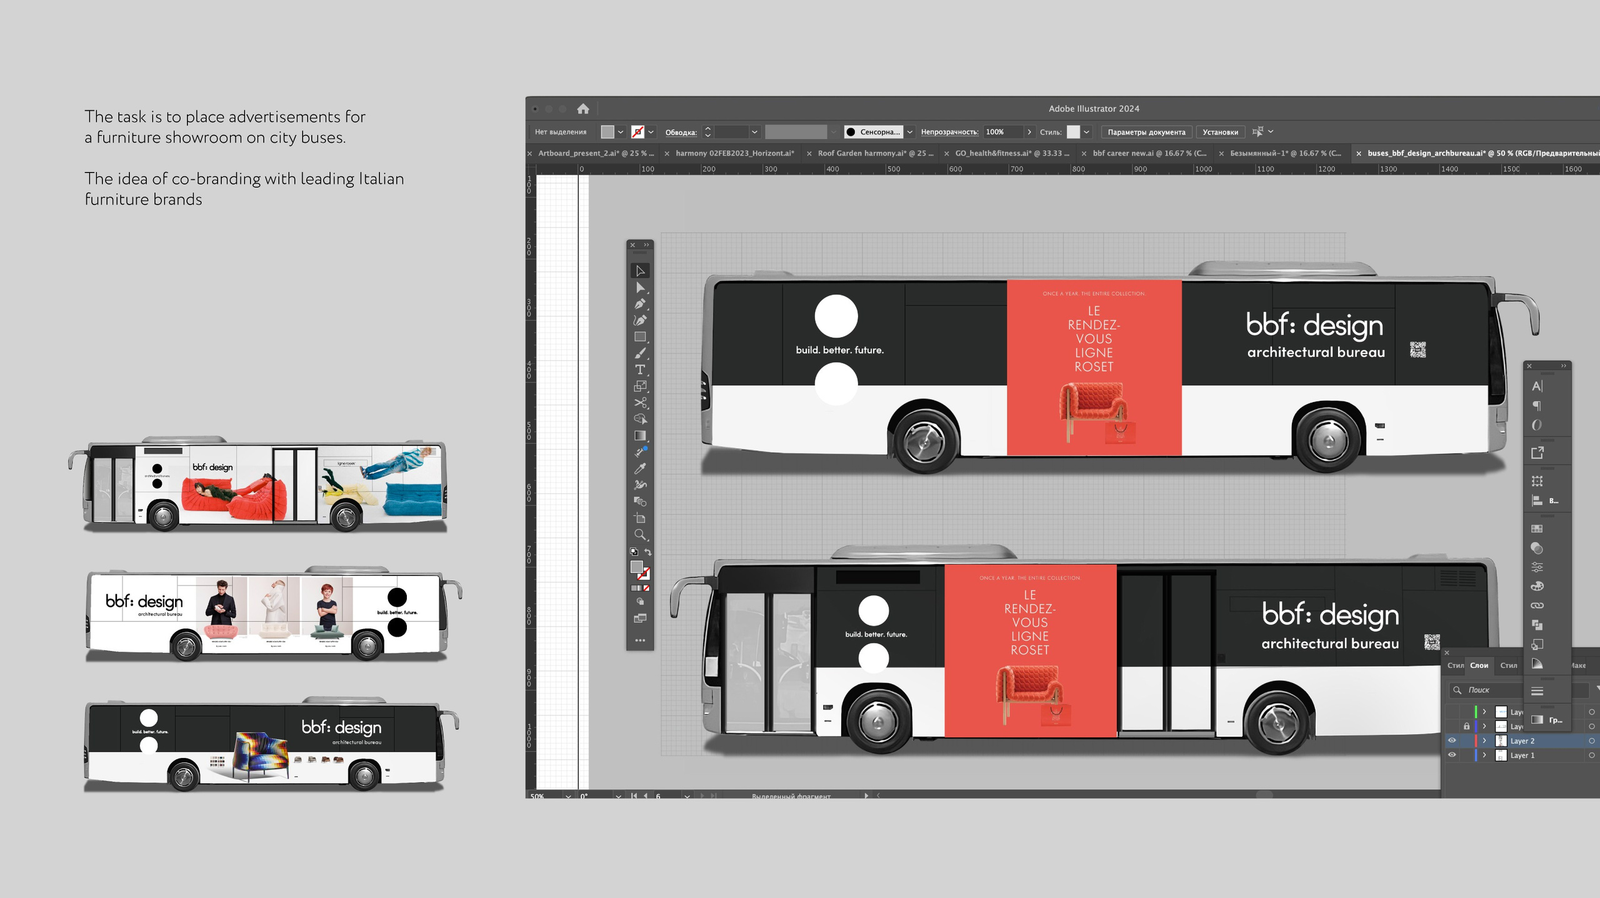Switch to Roof Garden harmony.ai tab

874,153
